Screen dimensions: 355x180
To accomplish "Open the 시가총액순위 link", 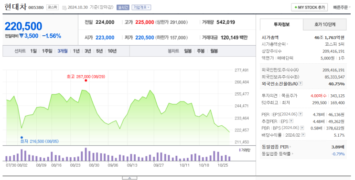I will 275,44.
